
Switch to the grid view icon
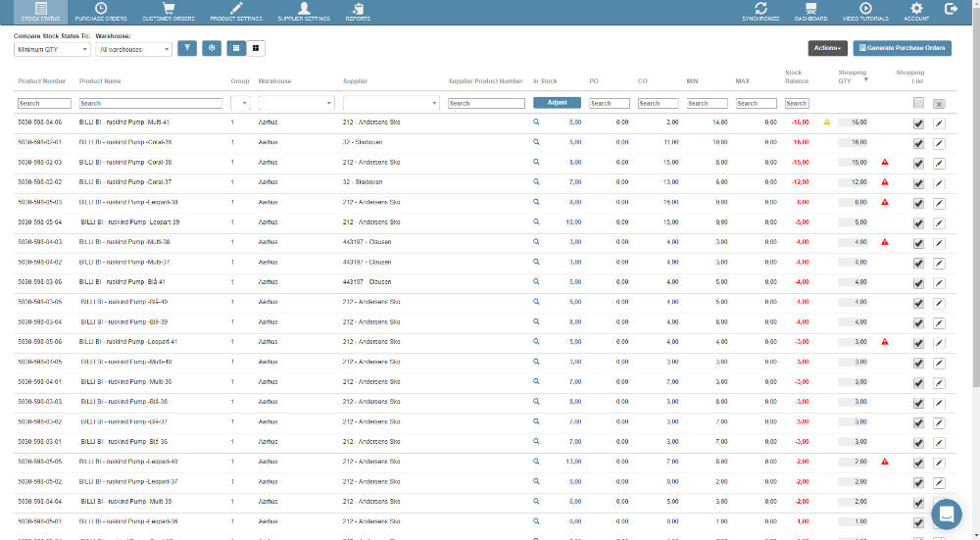pos(256,48)
